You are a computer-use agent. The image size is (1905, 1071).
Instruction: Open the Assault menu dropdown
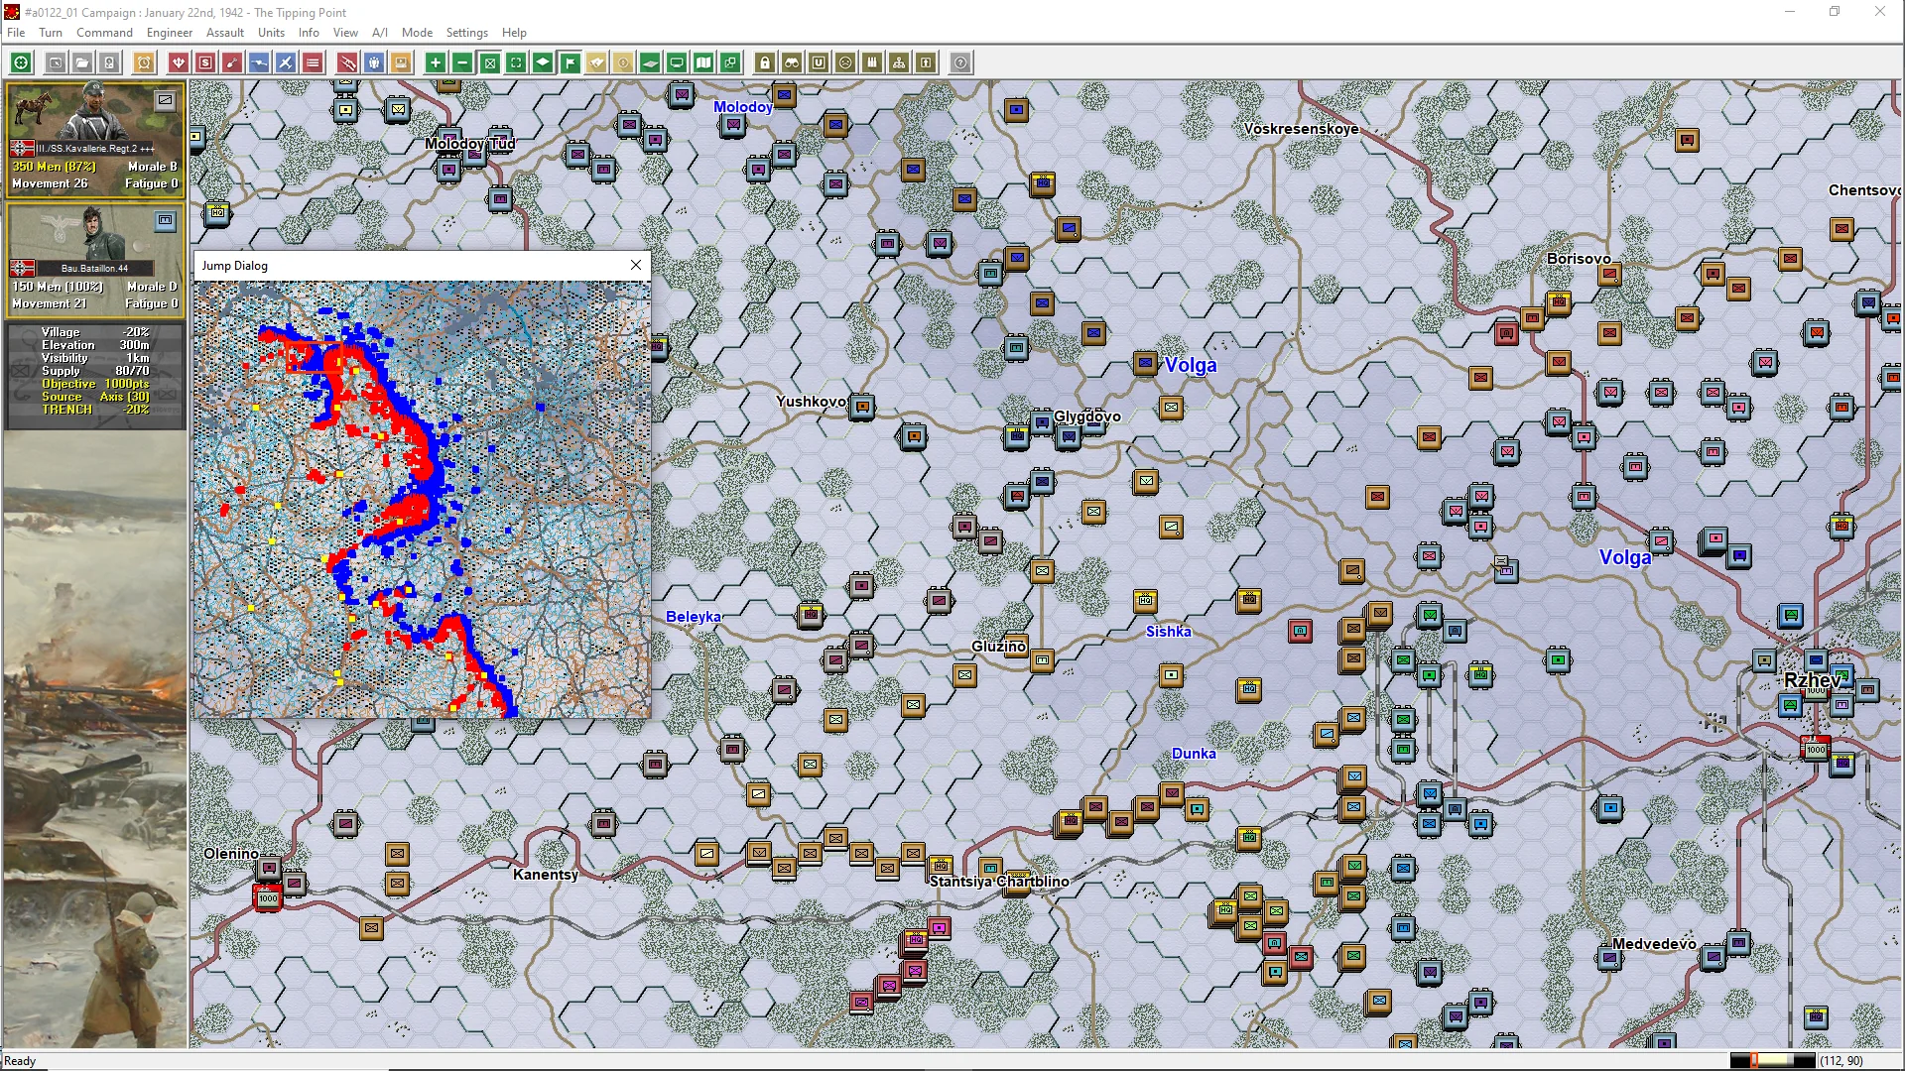point(225,33)
